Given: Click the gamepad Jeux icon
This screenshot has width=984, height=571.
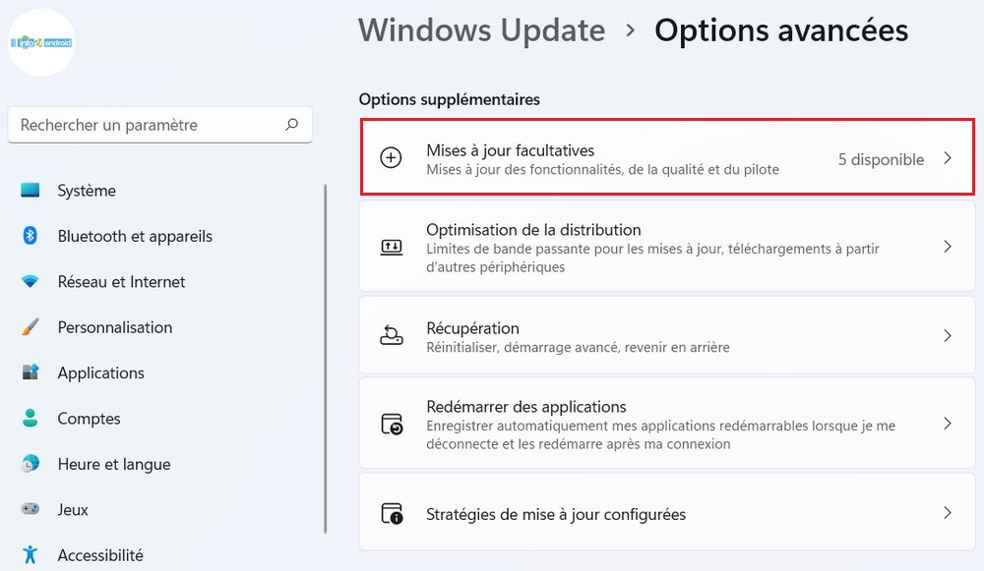Looking at the screenshot, I should coord(31,509).
